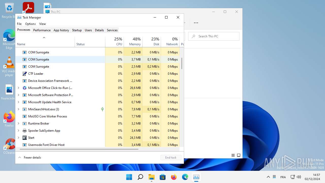Click the Start process icon
This screenshot has width=325, height=183.
(x=25, y=138)
